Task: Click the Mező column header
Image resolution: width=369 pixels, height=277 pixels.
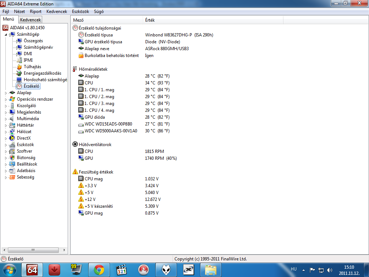Action: 107,20
